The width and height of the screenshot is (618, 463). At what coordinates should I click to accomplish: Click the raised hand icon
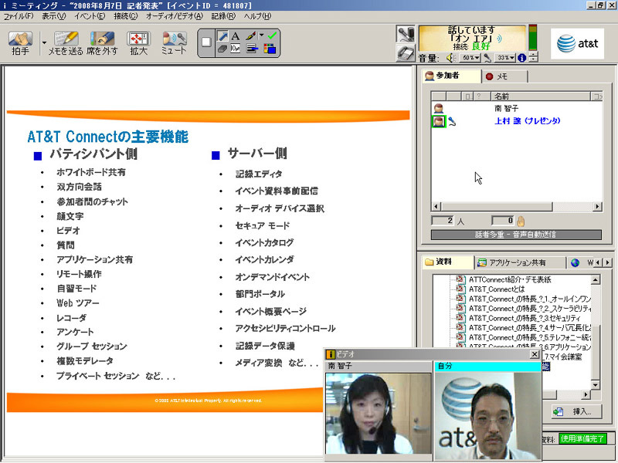pos(521,221)
